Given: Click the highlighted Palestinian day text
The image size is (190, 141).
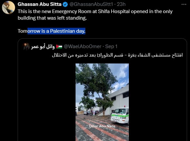Looking at the screenshot, I should [x=57, y=31].
